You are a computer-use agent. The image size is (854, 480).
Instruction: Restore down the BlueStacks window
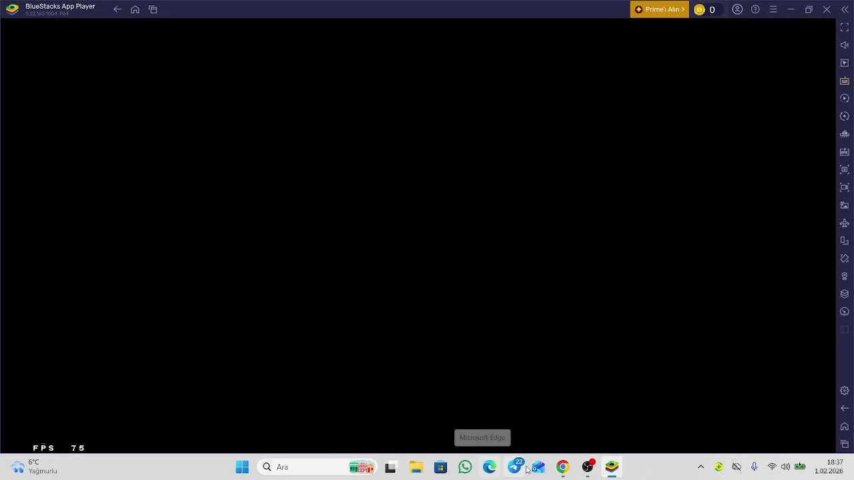pyautogui.click(x=809, y=9)
